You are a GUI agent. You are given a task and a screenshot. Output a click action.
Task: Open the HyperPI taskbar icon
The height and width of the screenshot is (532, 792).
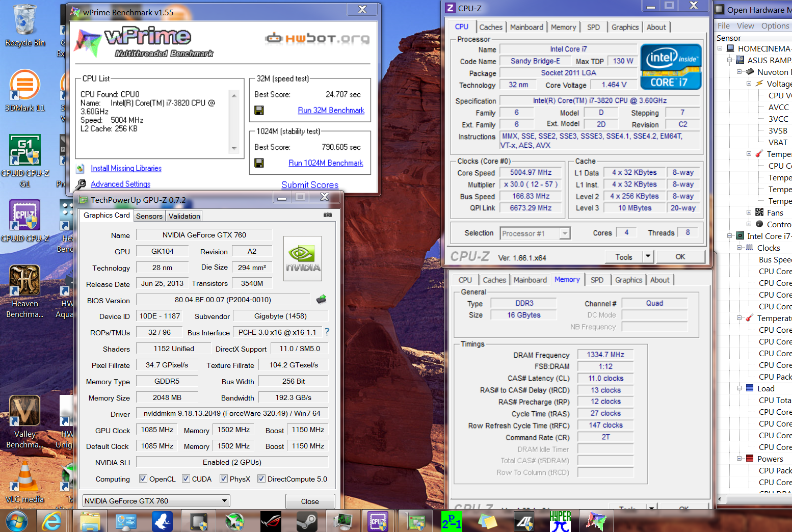point(560,521)
